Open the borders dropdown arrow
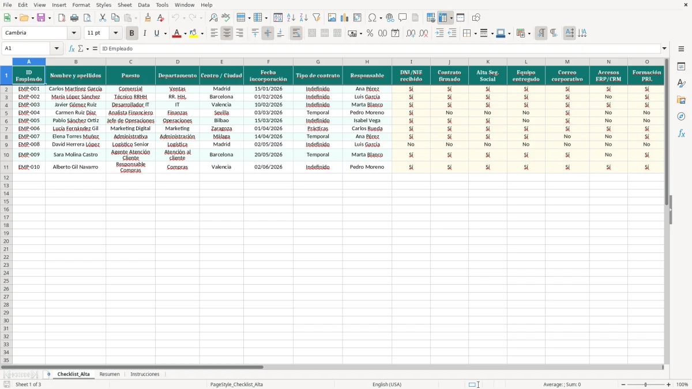 pos(475,33)
